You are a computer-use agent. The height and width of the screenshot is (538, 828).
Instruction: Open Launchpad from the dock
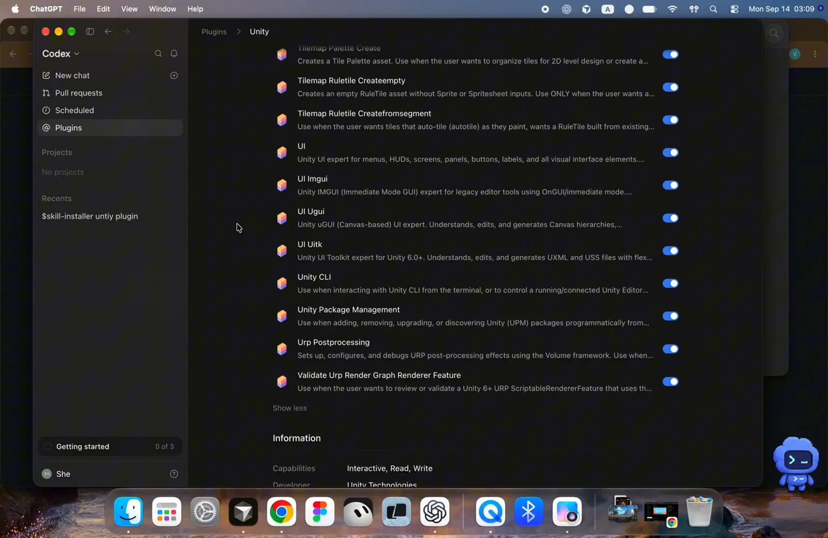(x=167, y=512)
